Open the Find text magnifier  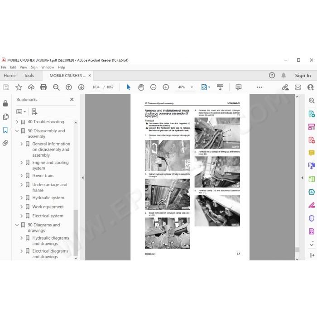(x=56, y=87)
